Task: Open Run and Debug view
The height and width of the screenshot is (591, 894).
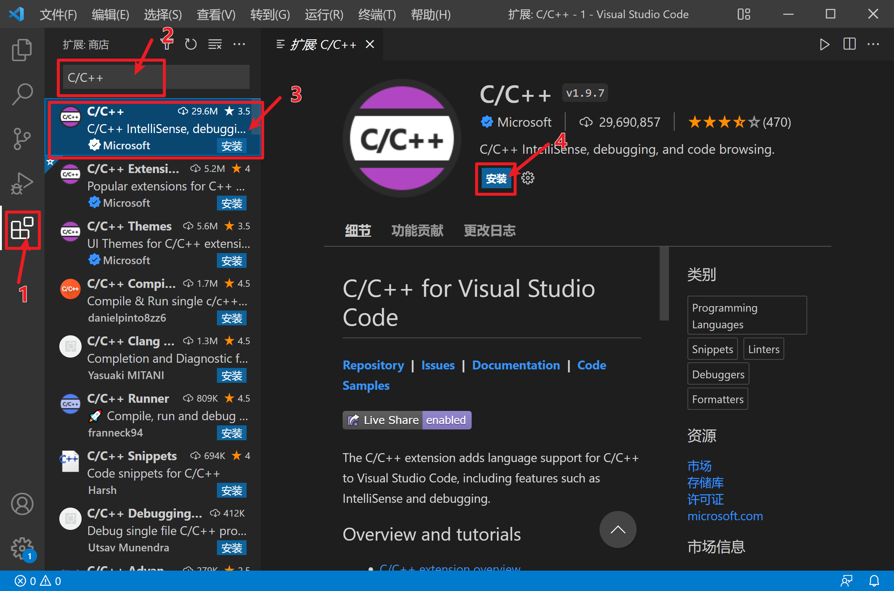Action: click(x=22, y=183)
